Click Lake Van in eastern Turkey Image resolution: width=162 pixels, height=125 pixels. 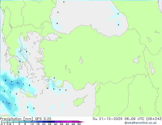[137, 60]
